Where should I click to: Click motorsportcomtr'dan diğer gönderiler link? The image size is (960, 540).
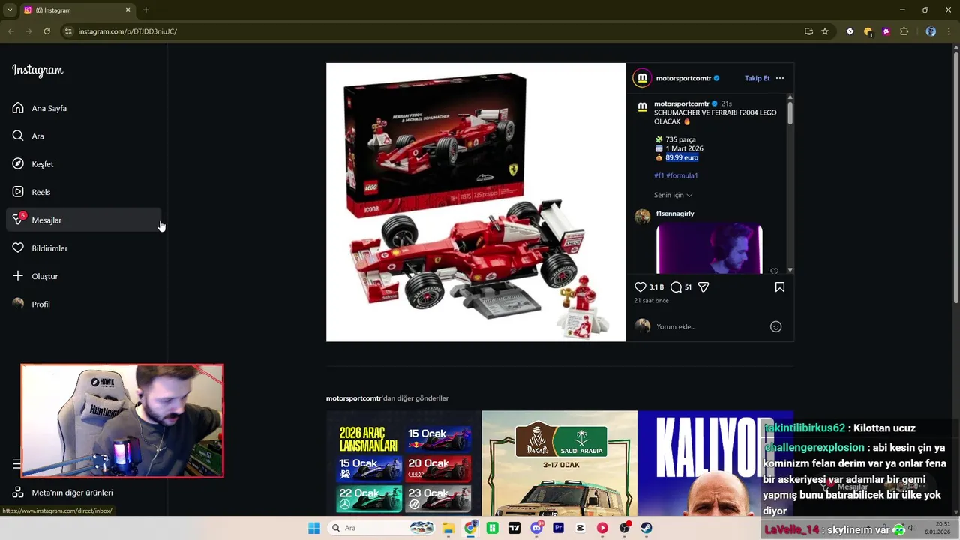pyautogui.click(x=387, y=398)
